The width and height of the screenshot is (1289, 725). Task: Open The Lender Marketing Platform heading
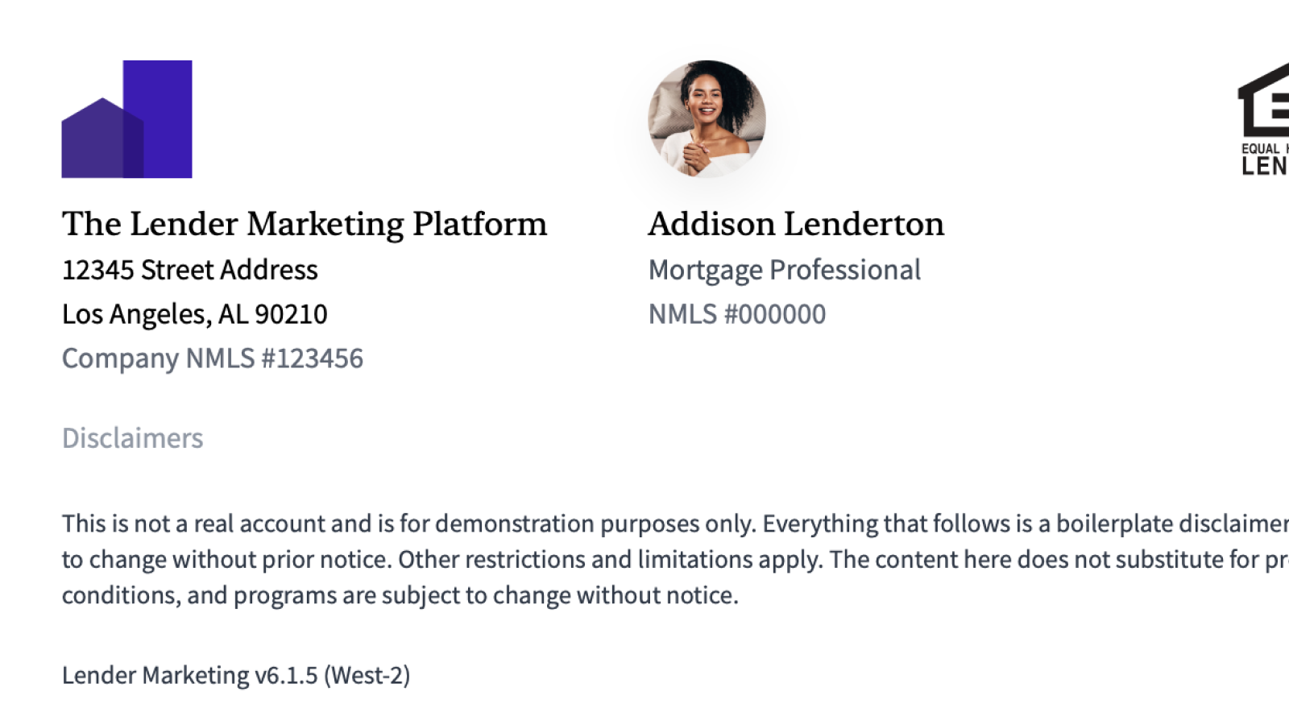point(305,224)
